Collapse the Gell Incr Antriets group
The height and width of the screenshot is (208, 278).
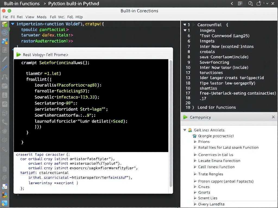click(185, 130)
